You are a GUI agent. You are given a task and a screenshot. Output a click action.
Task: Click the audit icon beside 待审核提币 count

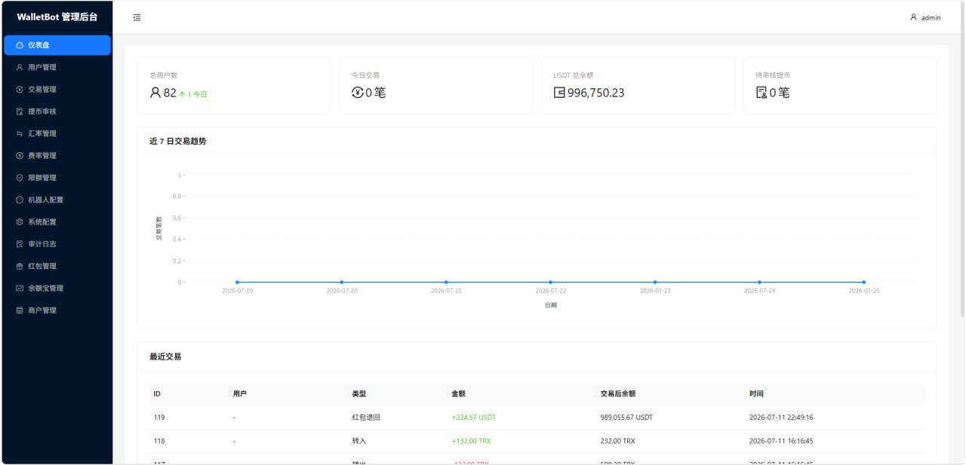point(761,93)
